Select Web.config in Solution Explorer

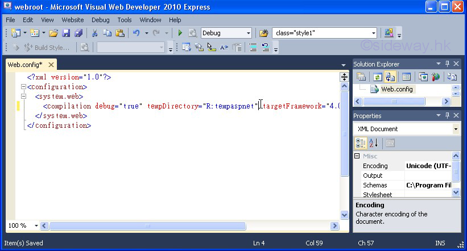click(x=396, y=89)
